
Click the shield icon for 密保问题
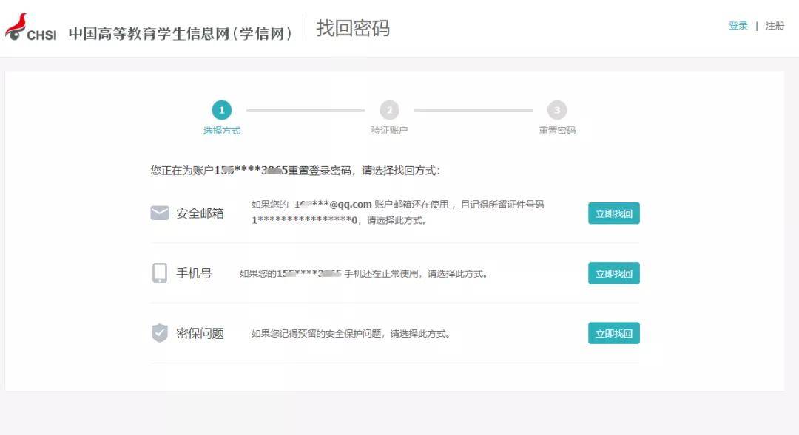pos(160,333)
